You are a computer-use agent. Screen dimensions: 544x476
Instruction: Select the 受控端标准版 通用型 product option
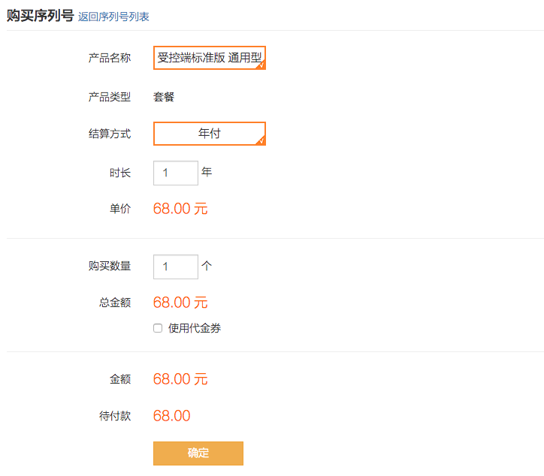point(210,58)
